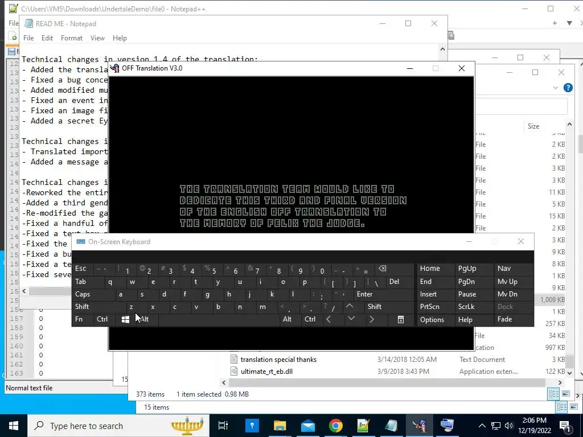Tap the right arrow key on On-Screen Keyboard
583x437 pixels.
click(372, 320)
